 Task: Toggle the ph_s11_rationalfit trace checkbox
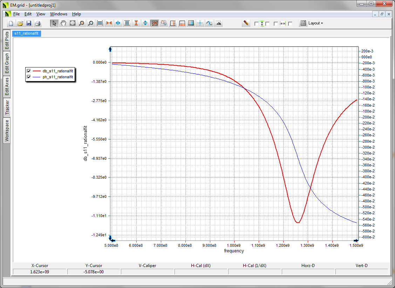(x=29, y=77)
